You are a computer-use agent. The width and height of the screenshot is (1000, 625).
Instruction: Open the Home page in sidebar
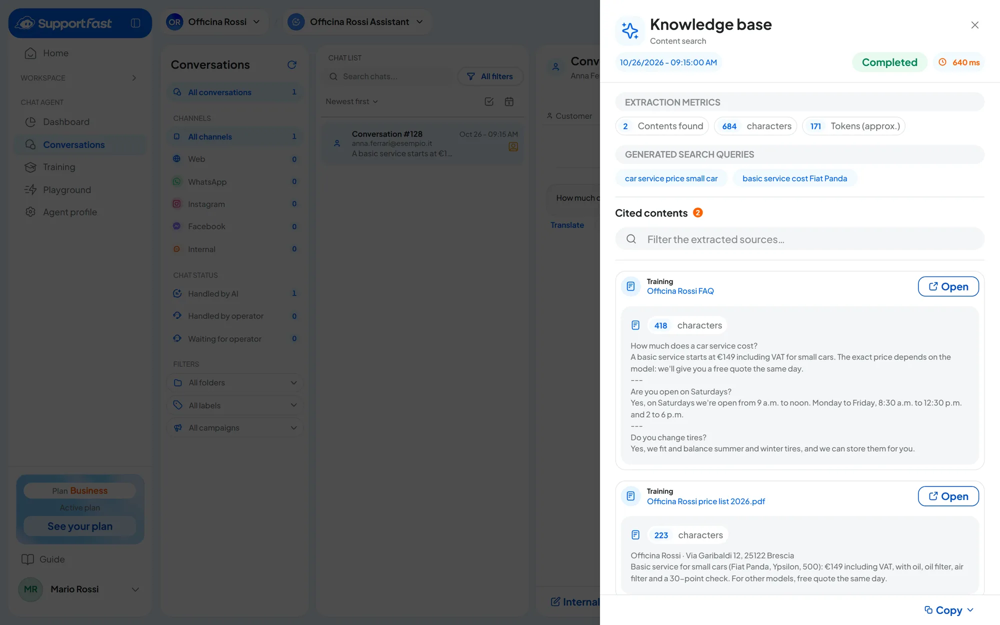80,53
